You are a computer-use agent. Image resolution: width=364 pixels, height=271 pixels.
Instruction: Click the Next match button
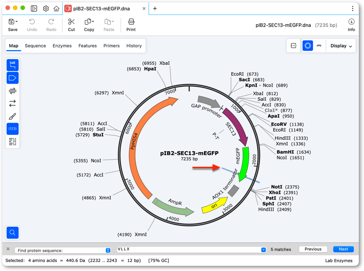[x=343, y=249]
